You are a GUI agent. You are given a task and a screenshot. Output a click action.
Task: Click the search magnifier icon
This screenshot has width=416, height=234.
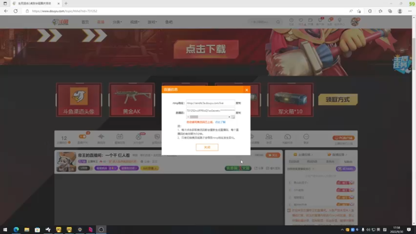(278, 22)
